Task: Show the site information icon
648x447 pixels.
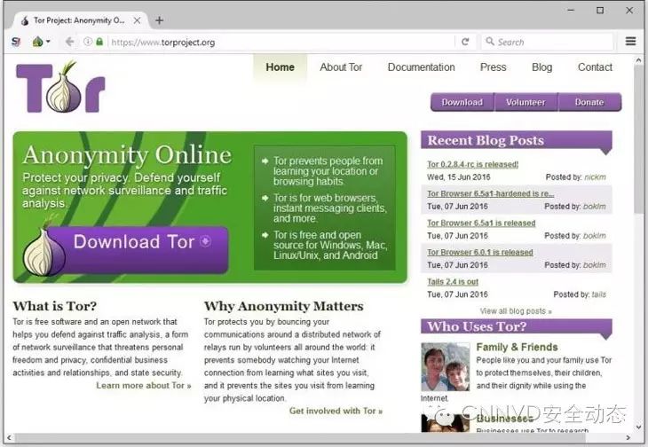Action: (88, 42)
